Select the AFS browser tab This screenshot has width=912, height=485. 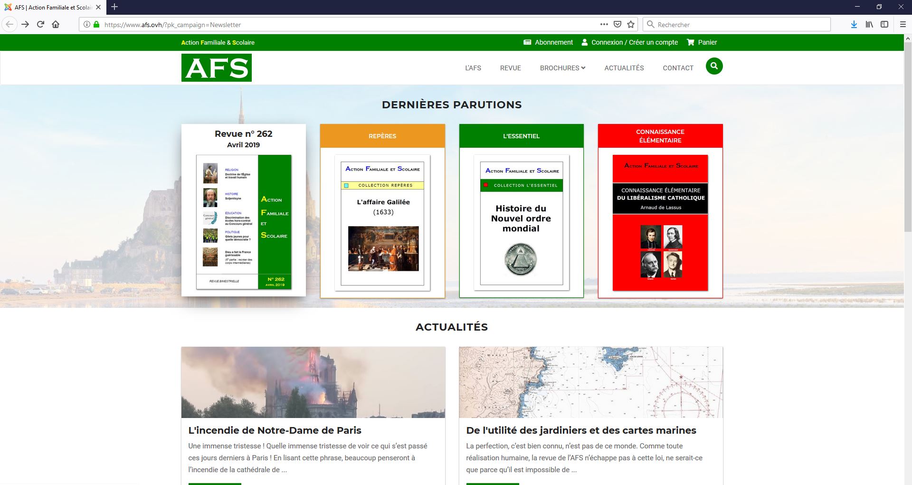(52, 7)
